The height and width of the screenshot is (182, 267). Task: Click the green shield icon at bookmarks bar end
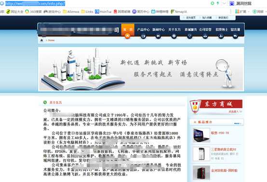click(x=254, y=12)
